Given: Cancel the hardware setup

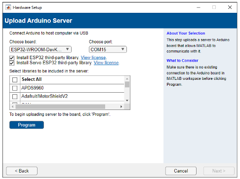Looking at the screenshot, I should 181,171.
